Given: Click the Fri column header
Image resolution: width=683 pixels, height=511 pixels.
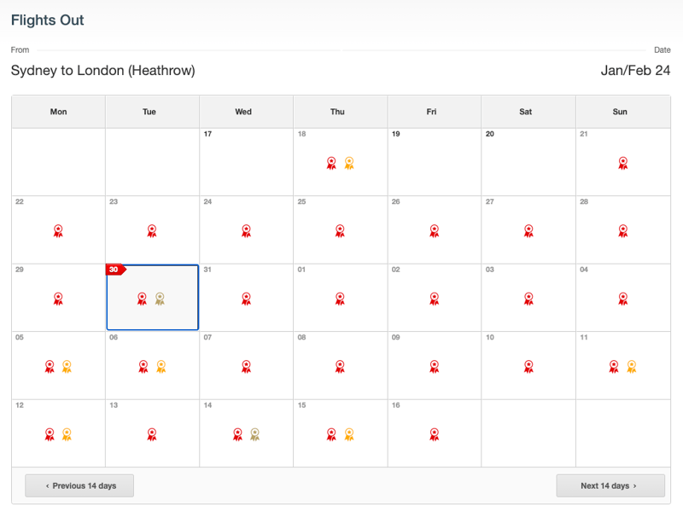Looking at the screenshot, I should [435, 112].
